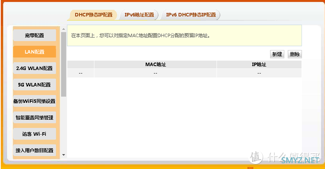Click the MAC地址 column header
The width and height of the screenshot is (325, 169).
(155, 64)
